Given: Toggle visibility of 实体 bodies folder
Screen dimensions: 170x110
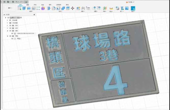Looking at the screenshot, I should tap(10, 28).
